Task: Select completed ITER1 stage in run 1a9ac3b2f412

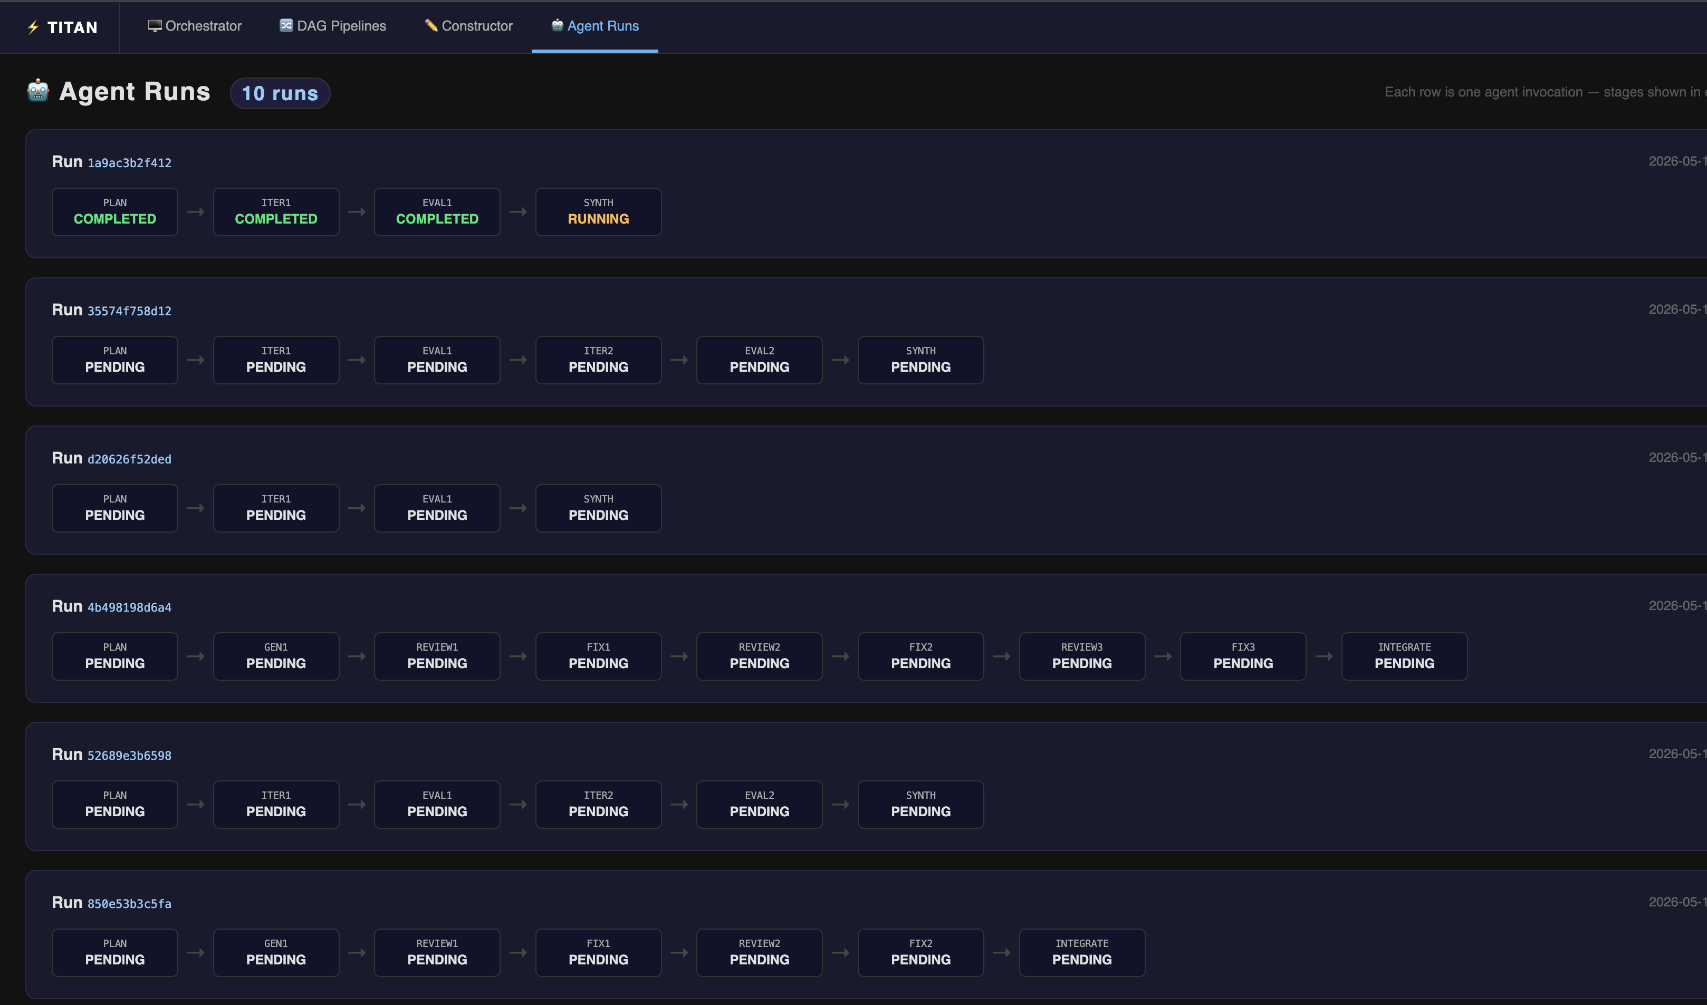Action: 276,212
